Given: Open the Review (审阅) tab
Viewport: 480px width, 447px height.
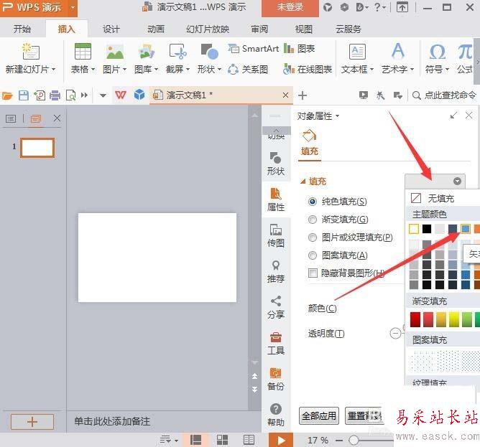Looking at the screenshot, I should coord(259,29).
